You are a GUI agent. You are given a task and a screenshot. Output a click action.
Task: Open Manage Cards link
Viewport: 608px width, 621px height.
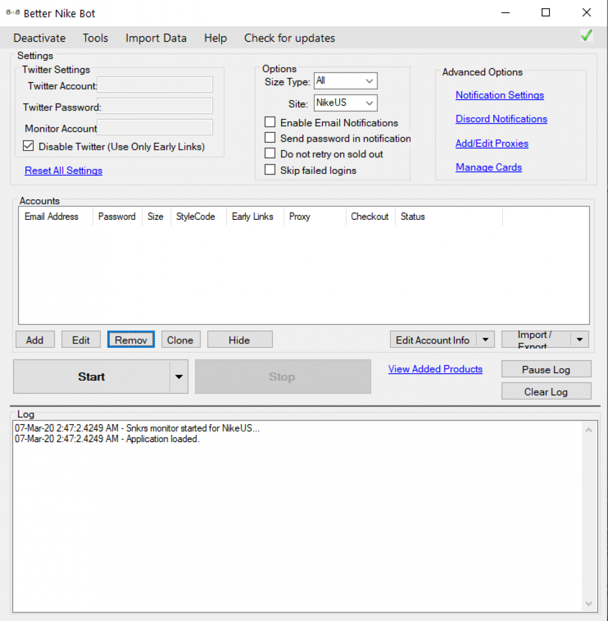click(488, 167)
